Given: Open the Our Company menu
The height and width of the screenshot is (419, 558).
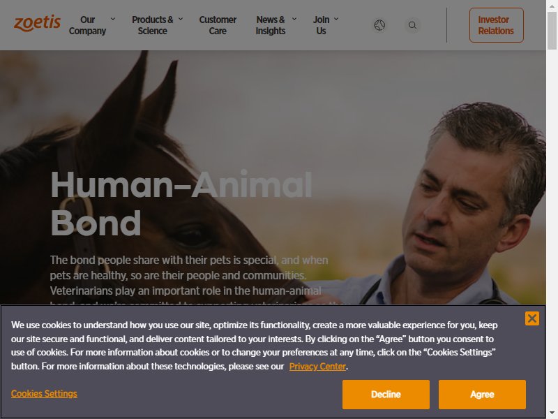Looking at the screenshot, I should 88,25.
